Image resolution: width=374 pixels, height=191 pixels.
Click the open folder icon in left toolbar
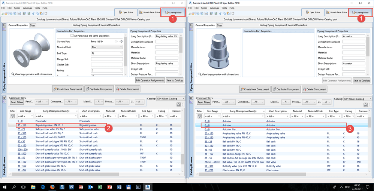(x=6, y=13)
